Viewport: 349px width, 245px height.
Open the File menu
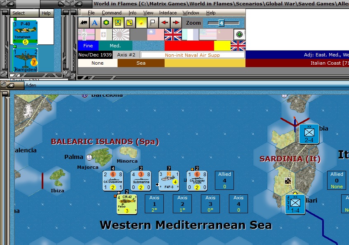pos(91,13)
